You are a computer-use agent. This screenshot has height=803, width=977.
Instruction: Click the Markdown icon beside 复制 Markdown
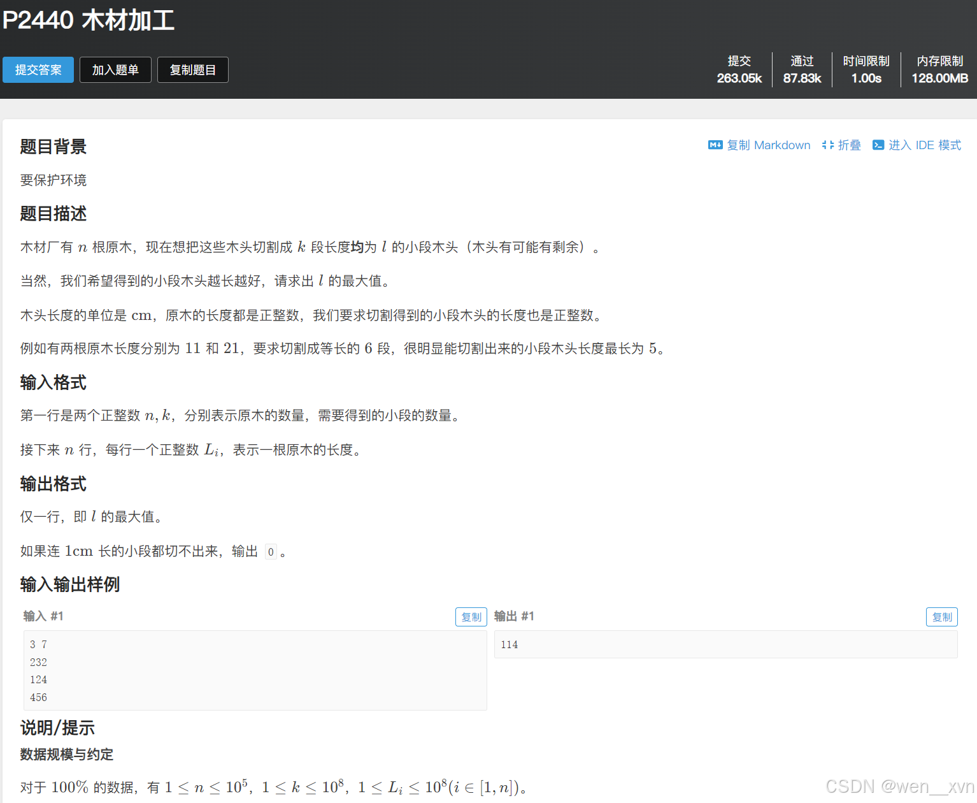click(x=715, y=145)
